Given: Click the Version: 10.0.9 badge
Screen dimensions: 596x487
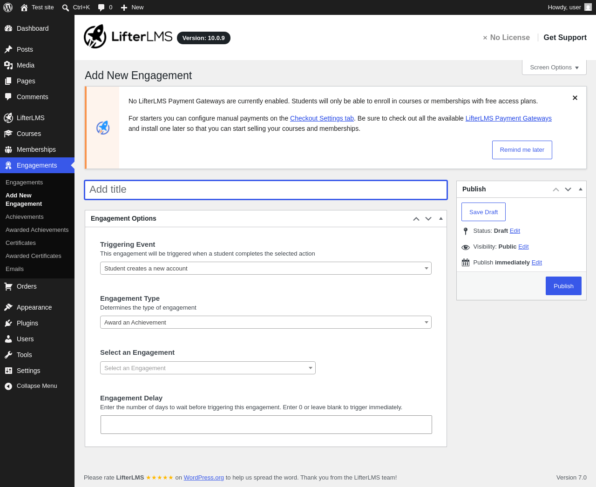Looking at the screenshot, I should (x=203, y=38).
